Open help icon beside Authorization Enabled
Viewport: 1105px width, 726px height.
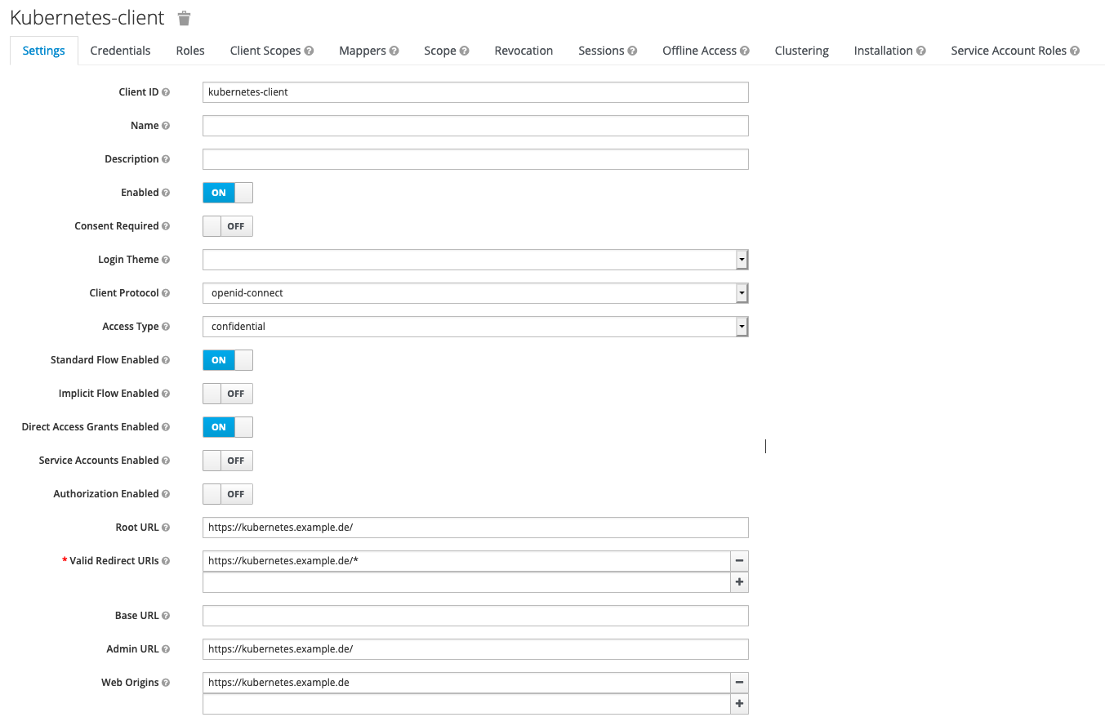click(166, 494)
